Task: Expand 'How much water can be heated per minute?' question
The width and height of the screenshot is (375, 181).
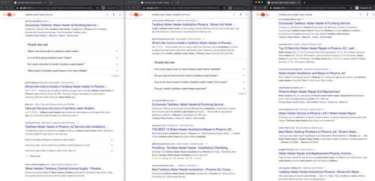Action: click(x=69, y=145)
